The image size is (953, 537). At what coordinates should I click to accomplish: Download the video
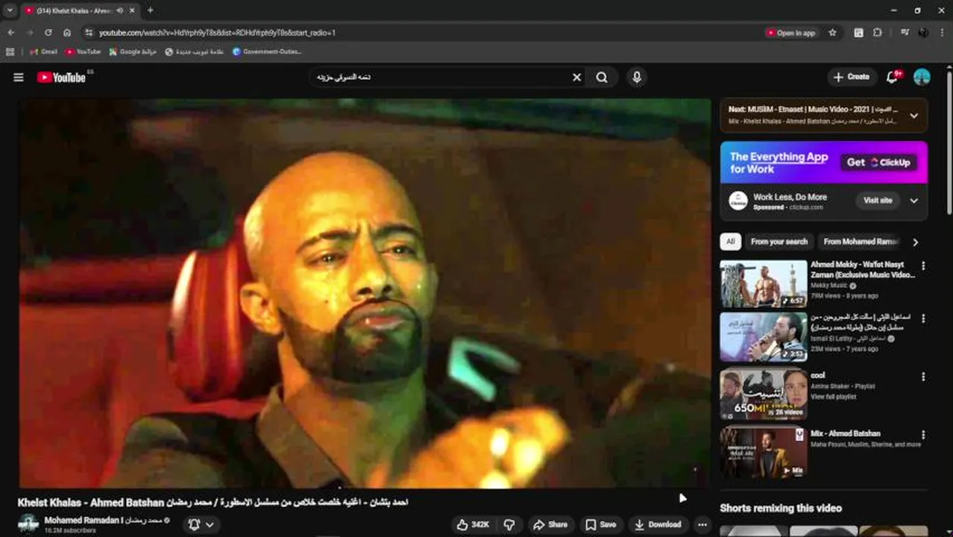point(658,524)
